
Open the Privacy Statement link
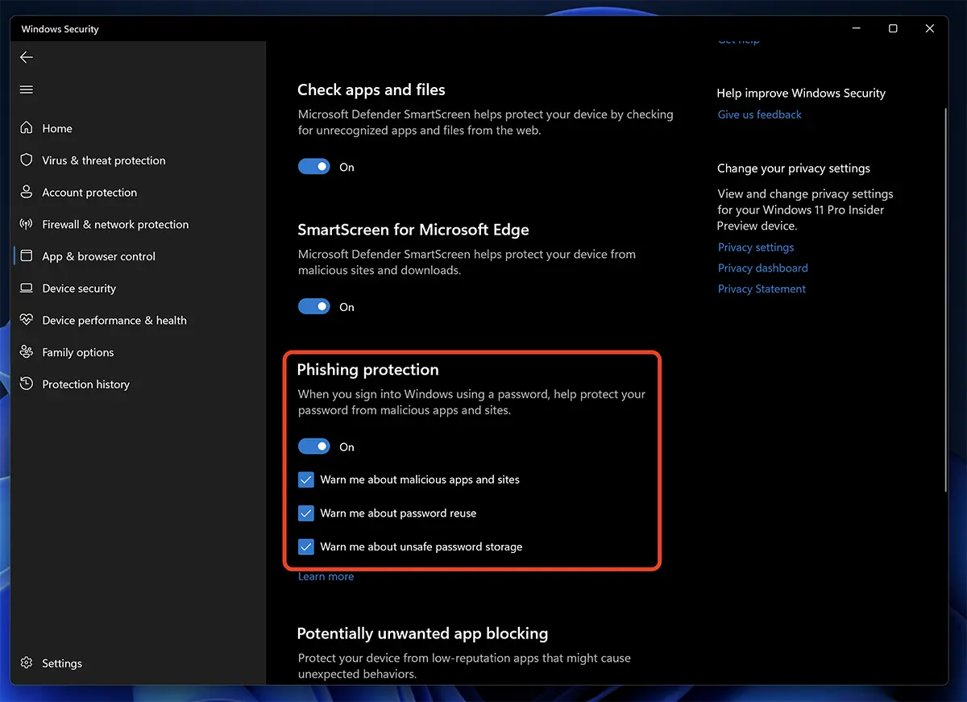762,289
